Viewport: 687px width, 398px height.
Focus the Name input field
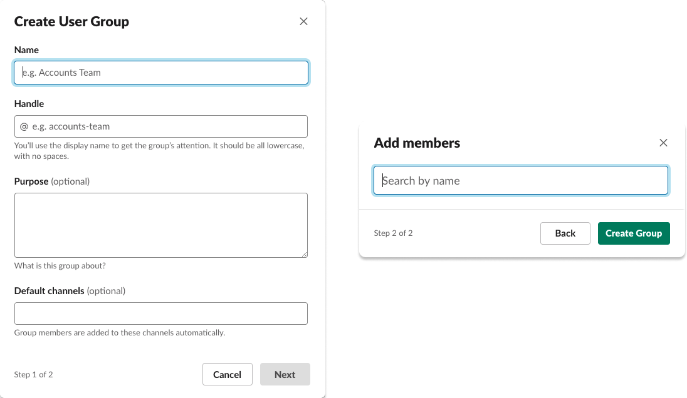pyautogui.click(x=160, y=73)
